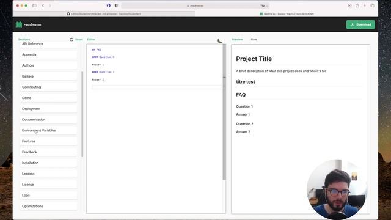391x220 pixels.
Task: Add the Badges section
Action: (49, 76)
